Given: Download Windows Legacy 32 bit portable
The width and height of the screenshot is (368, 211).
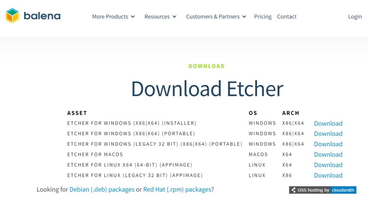Looking at the screenshot, I should 328,144.
